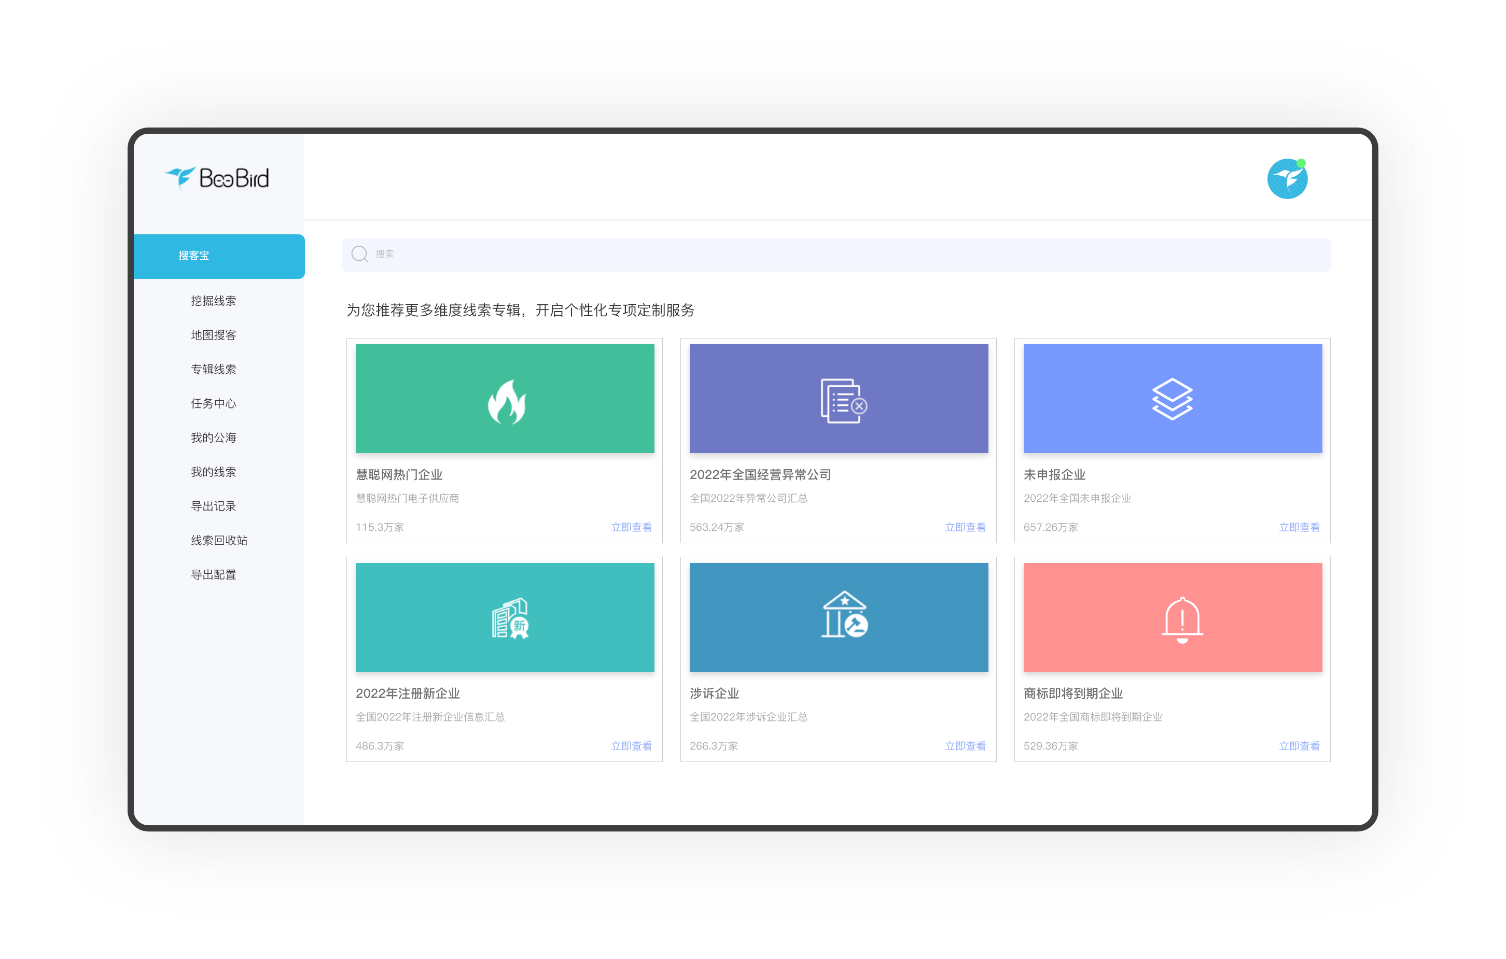Open 挖掘线索 in the sidebar
The width and height of the screenshot is (1506, 959).
(x=213, y=301)
